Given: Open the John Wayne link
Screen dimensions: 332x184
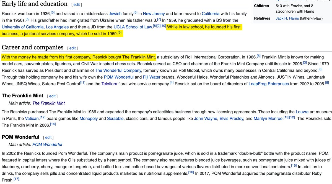Looking at the screenshot, I should pos(206,119).
